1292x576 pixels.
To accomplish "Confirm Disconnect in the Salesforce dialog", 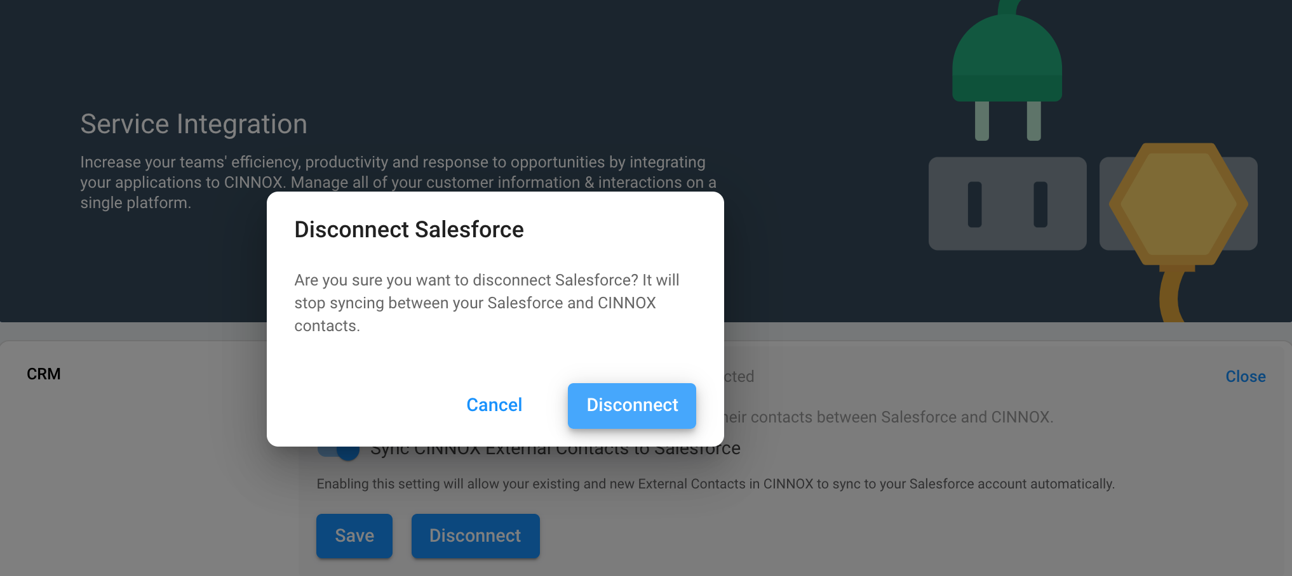I will tap(632, 405).
